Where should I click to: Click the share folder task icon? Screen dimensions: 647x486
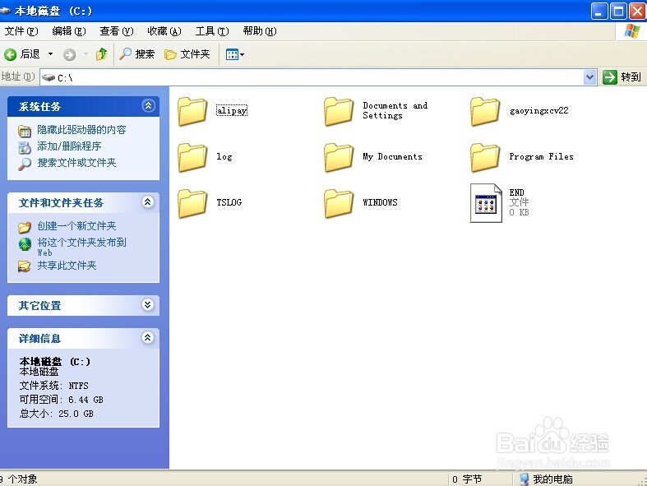[x=25, y=266]
